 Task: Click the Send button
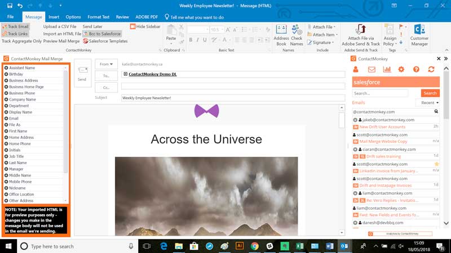pos(82,74)
